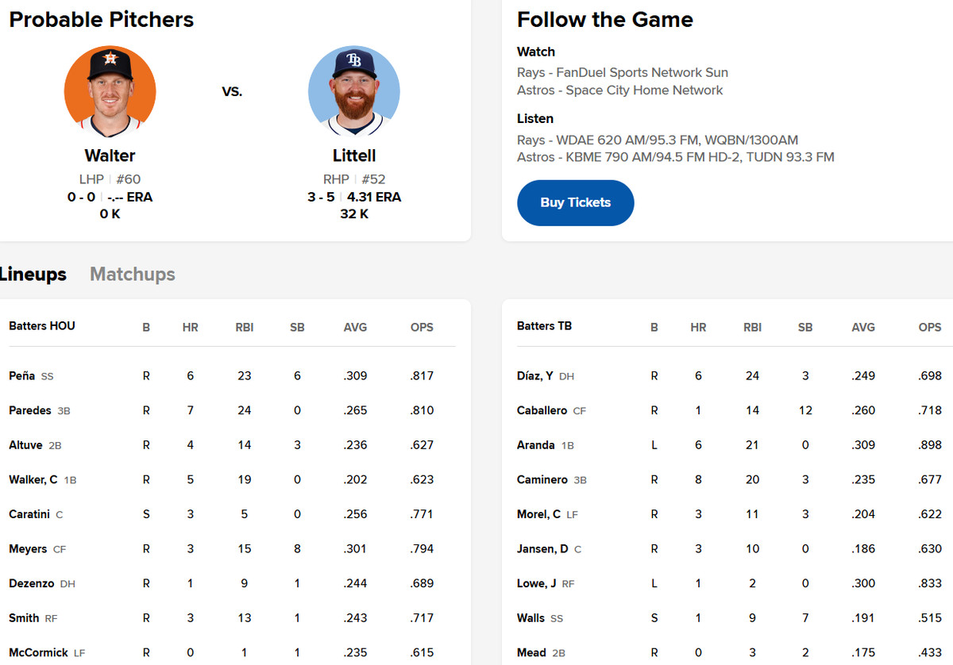The width and height of the screenshot is (953, 665).
Task: Open pitcher Littell's name link
Action: coord(354,156)
